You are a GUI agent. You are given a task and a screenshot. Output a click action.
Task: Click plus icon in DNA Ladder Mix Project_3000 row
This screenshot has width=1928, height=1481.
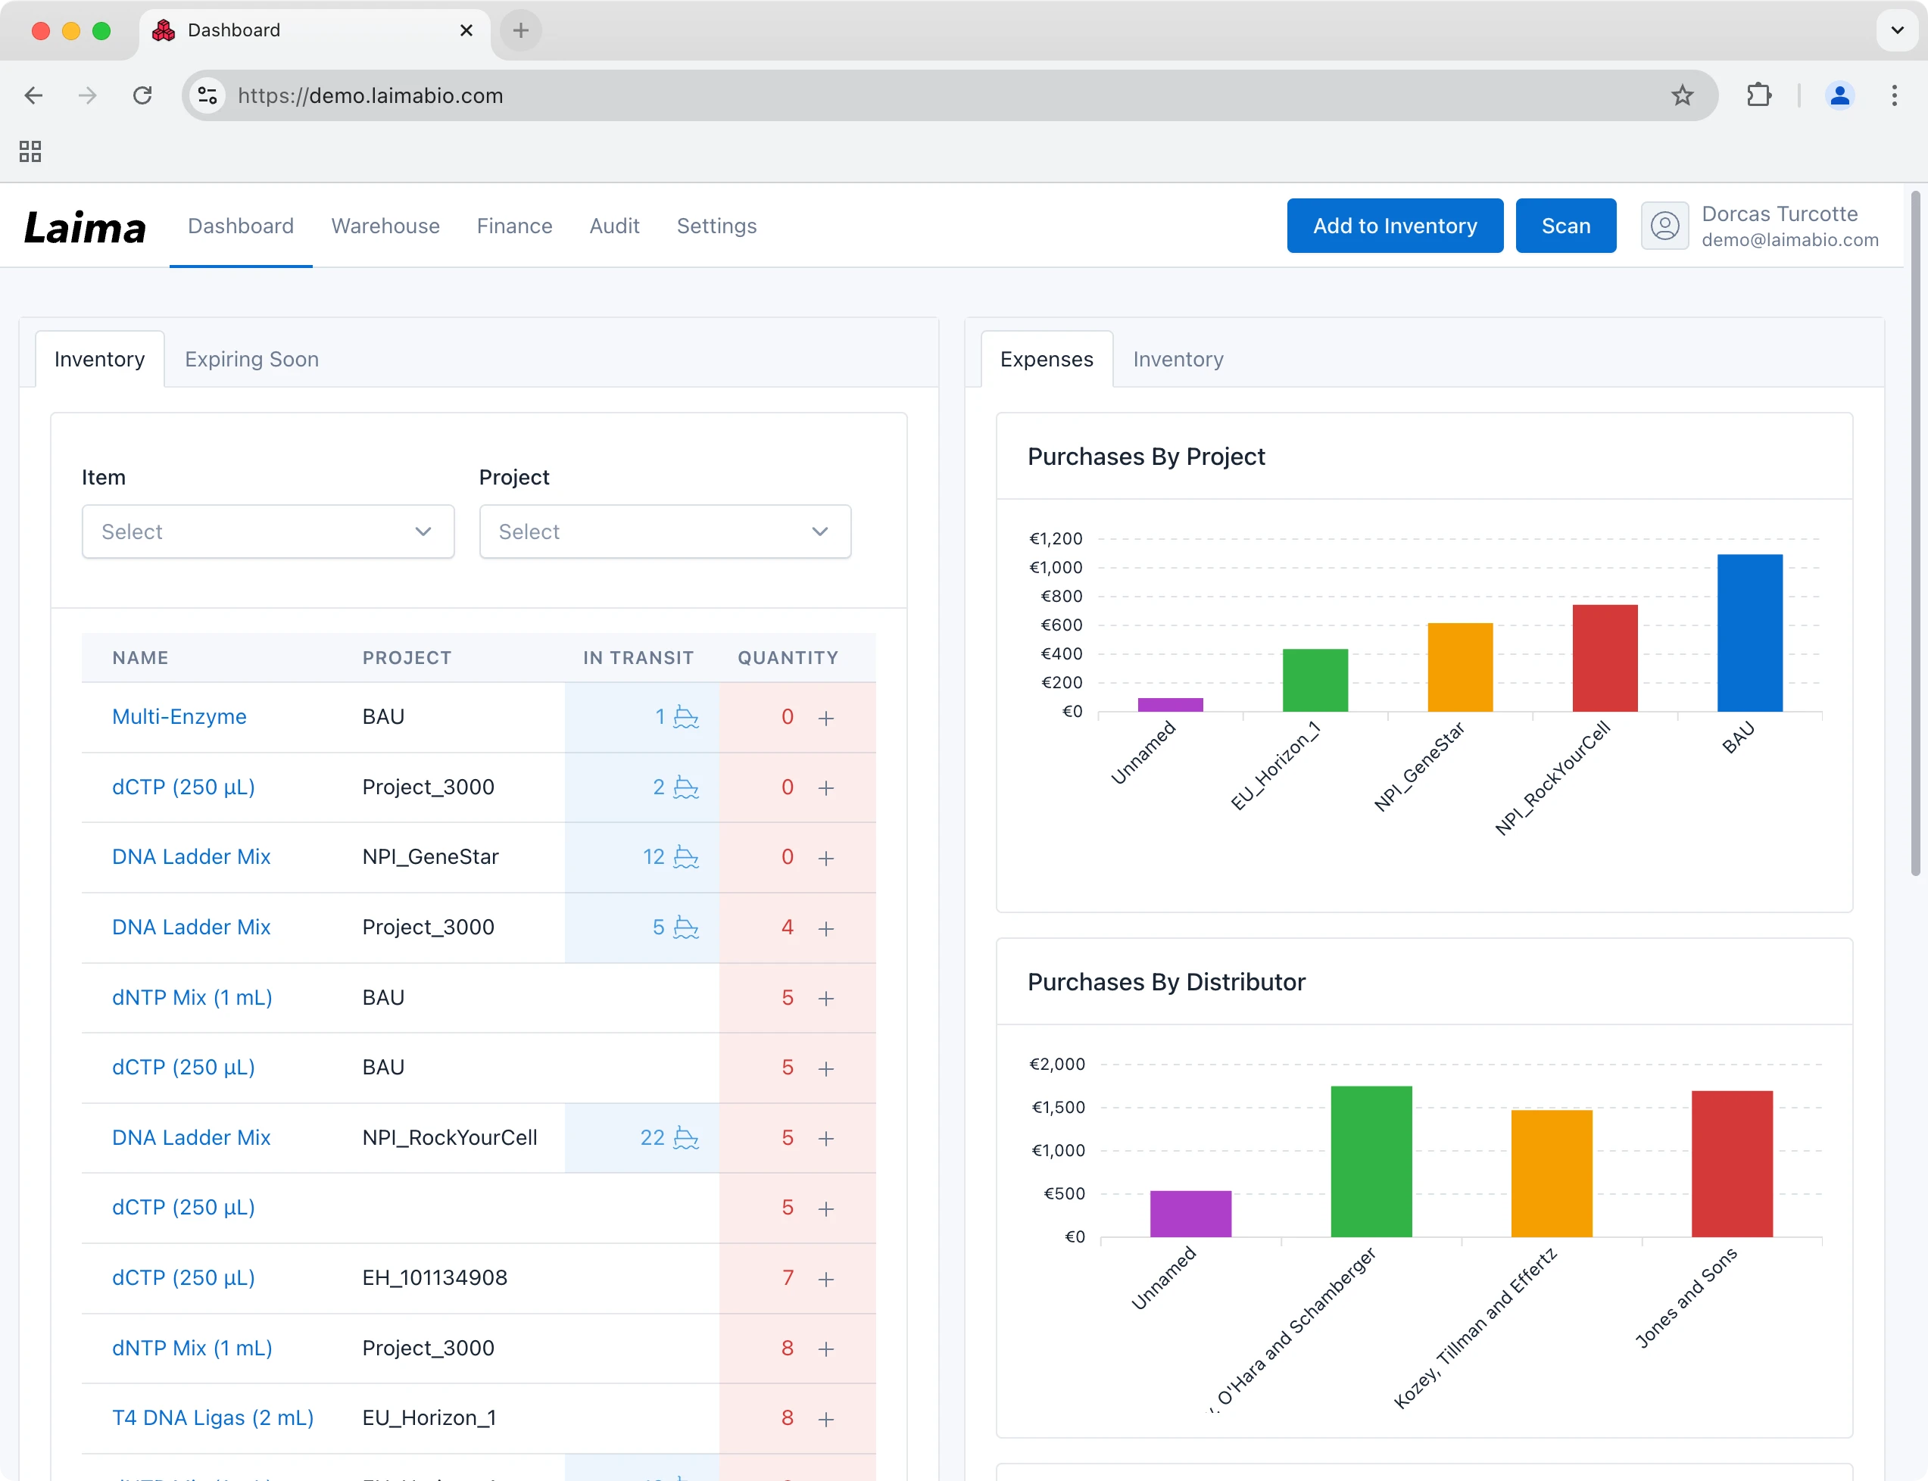click(x=825, y=928)
